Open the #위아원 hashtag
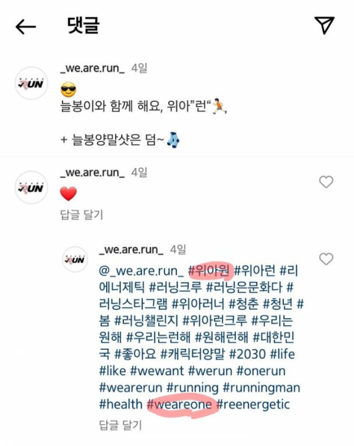The width and height of the screenshot is (354, 446). 209,270
